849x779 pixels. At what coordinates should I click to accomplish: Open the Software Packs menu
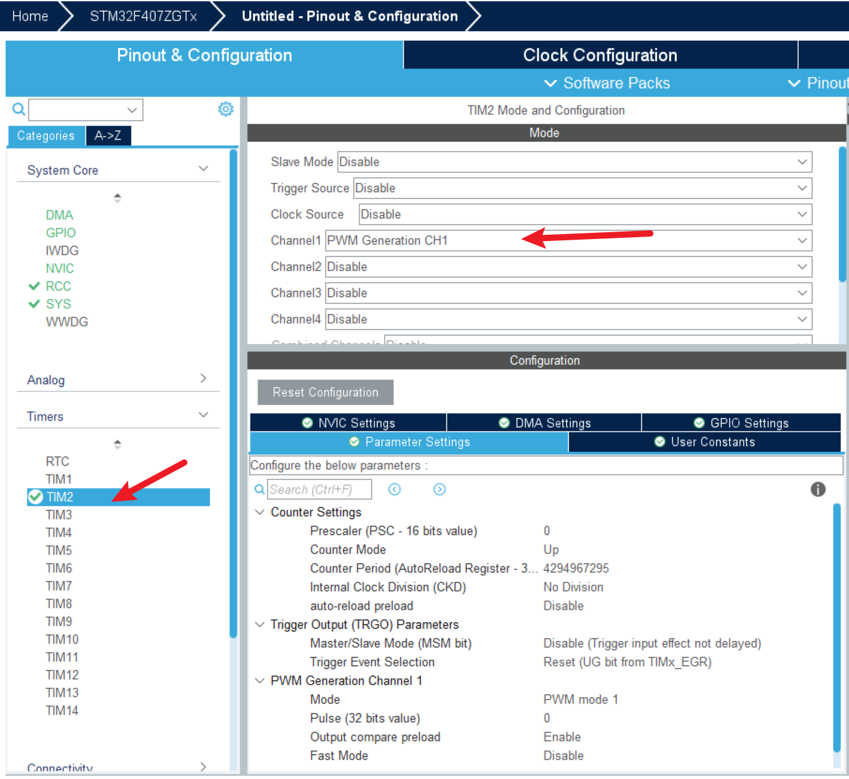pos(607,83)
